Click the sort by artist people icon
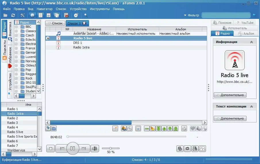This screenshot has width=260, height=164. (124, 128)
